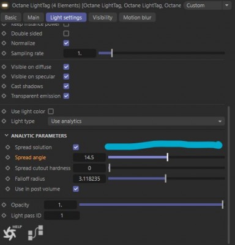
Task: Click the Spread cutout hardness slider
Action: (166, 168)
